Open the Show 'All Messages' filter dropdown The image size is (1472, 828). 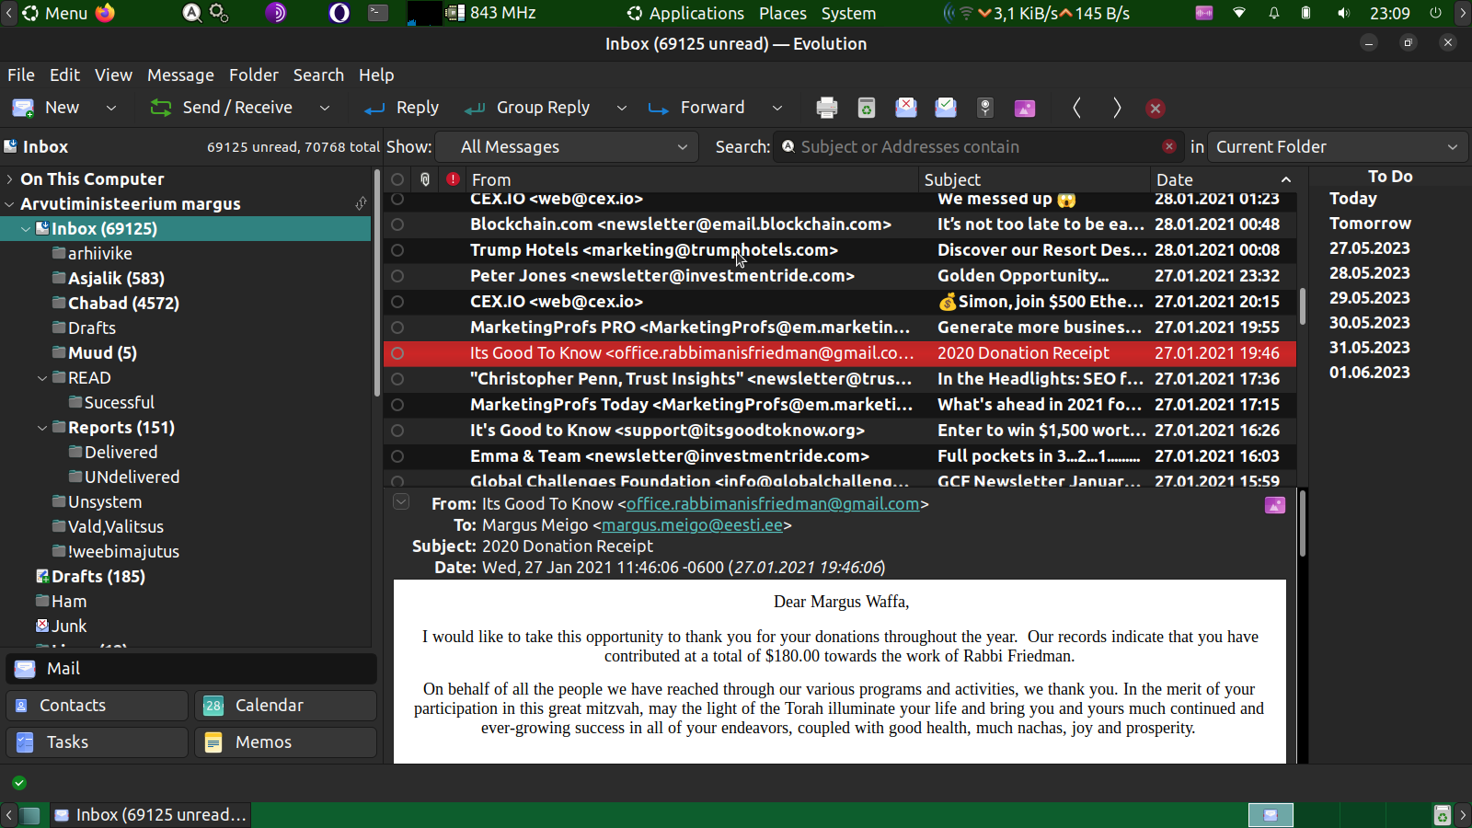click(568, 147)
